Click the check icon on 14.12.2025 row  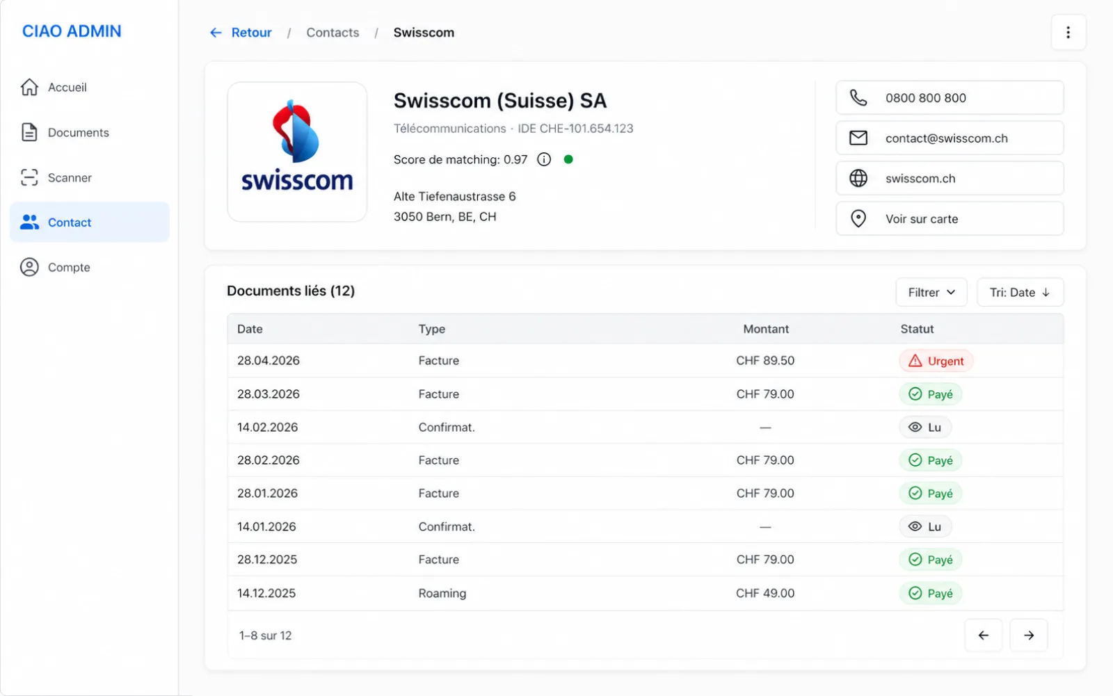(915, 593)
